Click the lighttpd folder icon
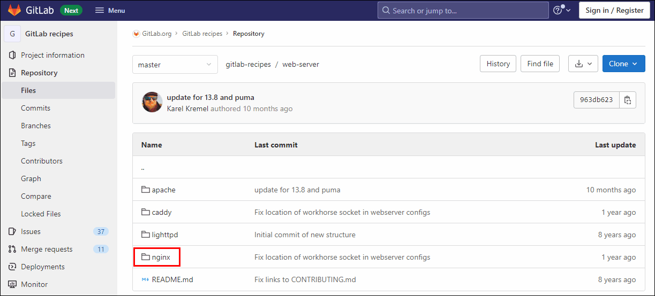 pyautogui.click(x=145, y=235)
